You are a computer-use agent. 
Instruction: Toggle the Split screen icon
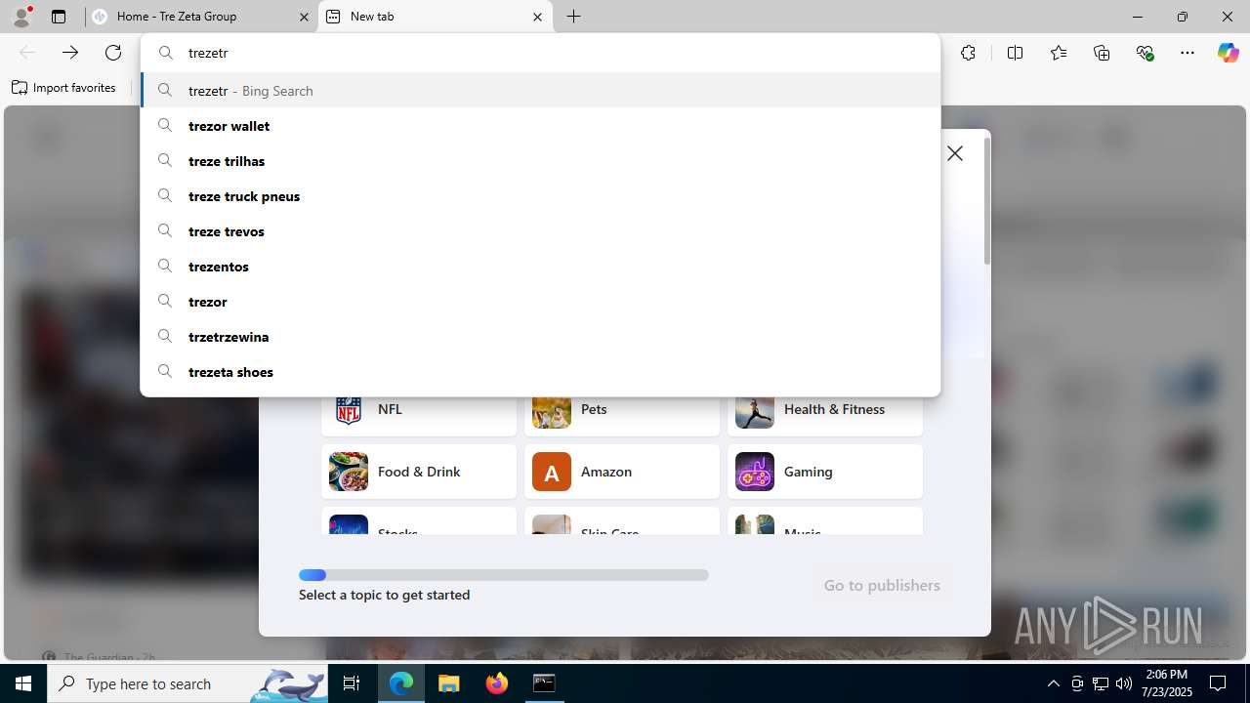[1015, 53]
